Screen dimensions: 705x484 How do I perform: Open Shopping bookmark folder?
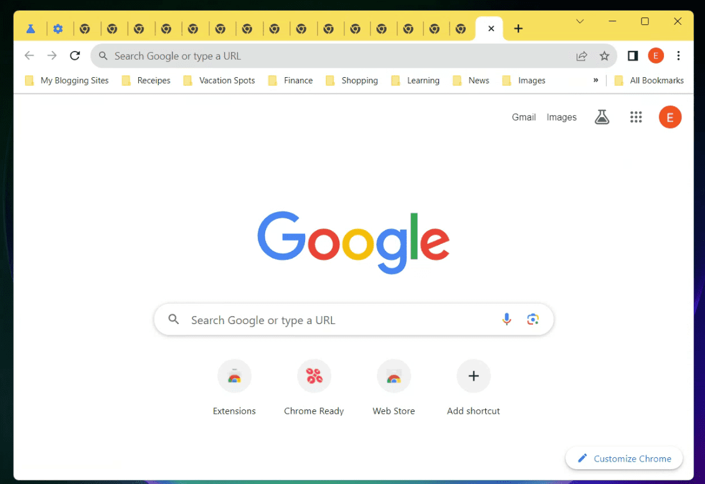click(352, 81)
